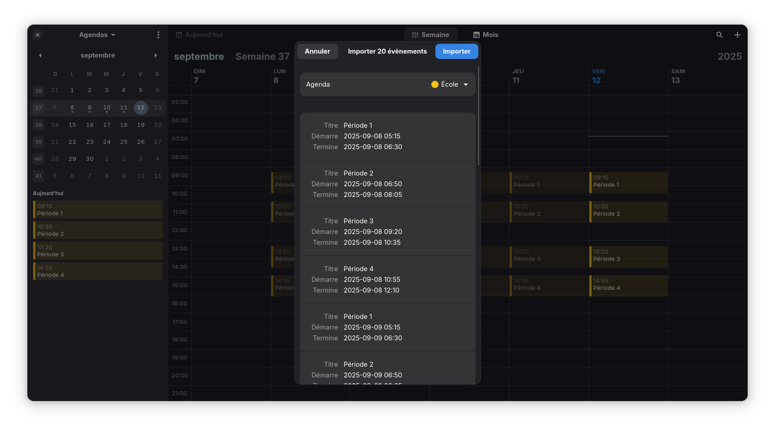Select Friday 09:15 Période 1 event
The image size is (775, 431).
[628, 182]
